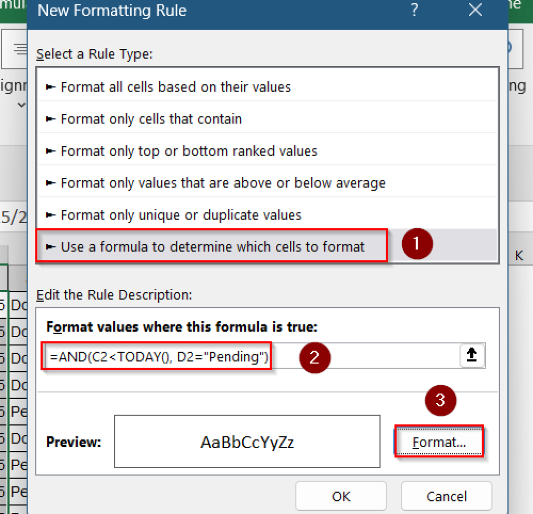Select "Format all cells based on their values"
The height and width of the screenshot is (514, 533).
coord(172,87)
